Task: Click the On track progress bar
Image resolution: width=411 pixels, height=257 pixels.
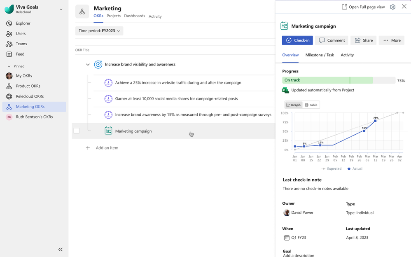Action: [x=327, y=80]
